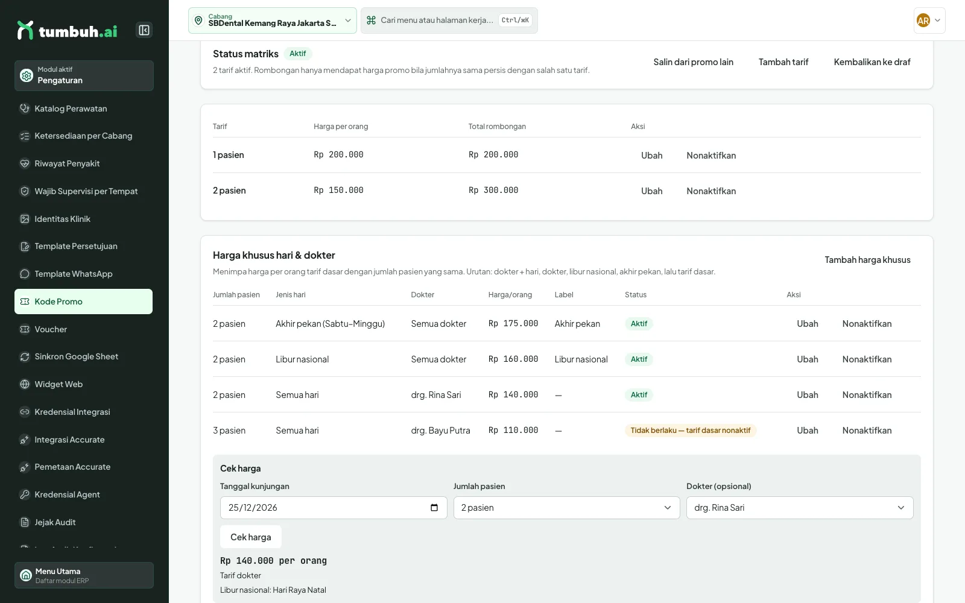965x603 pixels.
Task: Click Nonaktifkan for 2 pasien tariff
Action: click(711, 191)
